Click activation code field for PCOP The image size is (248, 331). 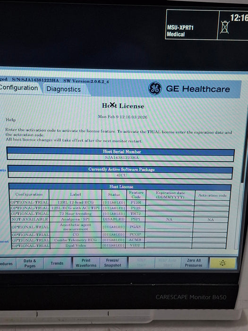(210, 235)
